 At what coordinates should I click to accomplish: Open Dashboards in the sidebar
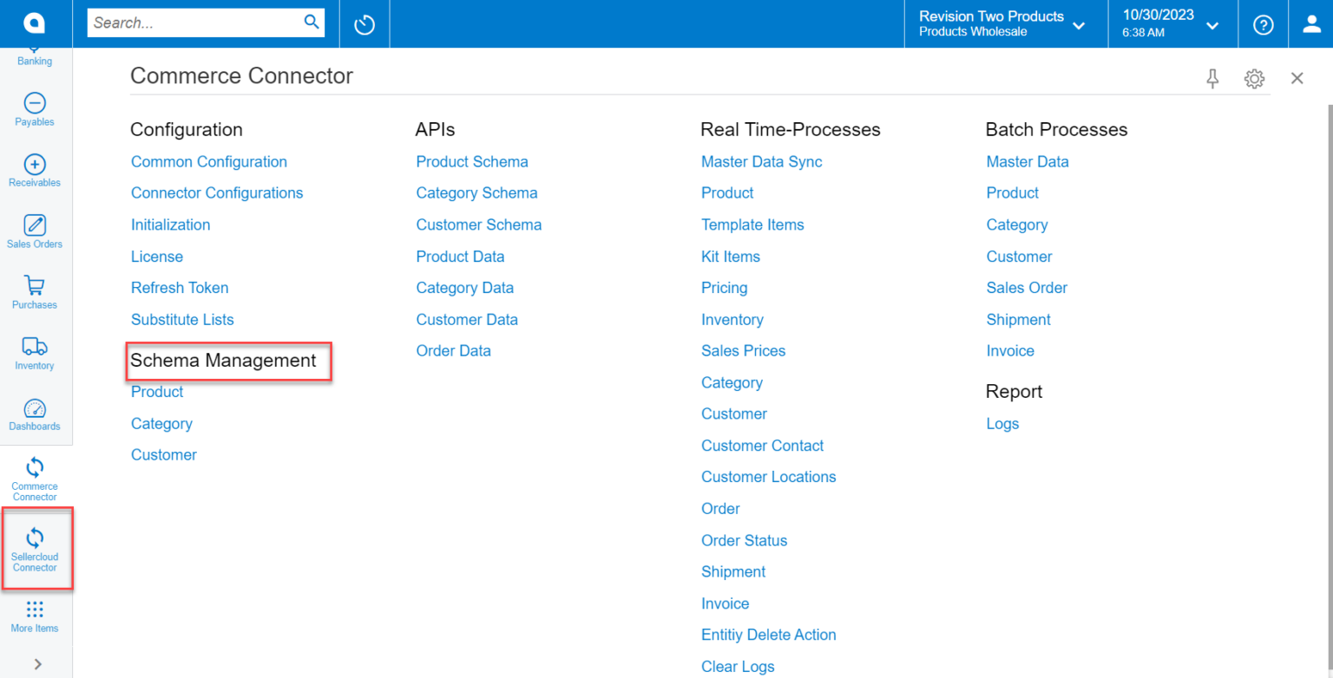[35, 414]
